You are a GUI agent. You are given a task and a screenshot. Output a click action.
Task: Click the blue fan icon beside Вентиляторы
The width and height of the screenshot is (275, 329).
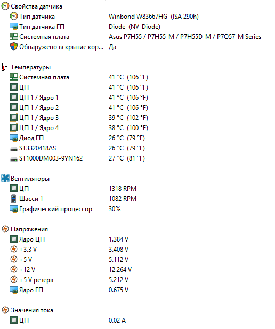[5, 178]
